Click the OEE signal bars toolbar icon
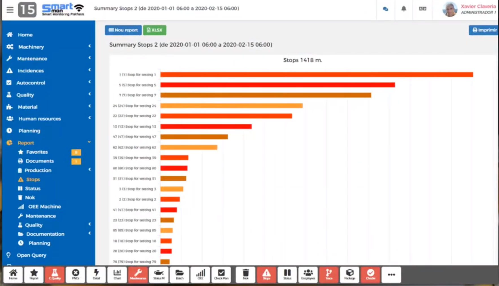 click(200, 274)
